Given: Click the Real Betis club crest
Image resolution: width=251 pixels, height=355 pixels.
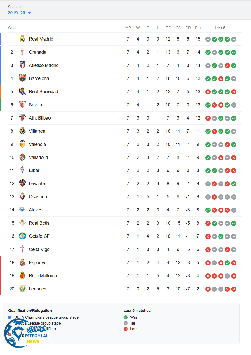Looking at the screenshot, I should coord(22,223).
